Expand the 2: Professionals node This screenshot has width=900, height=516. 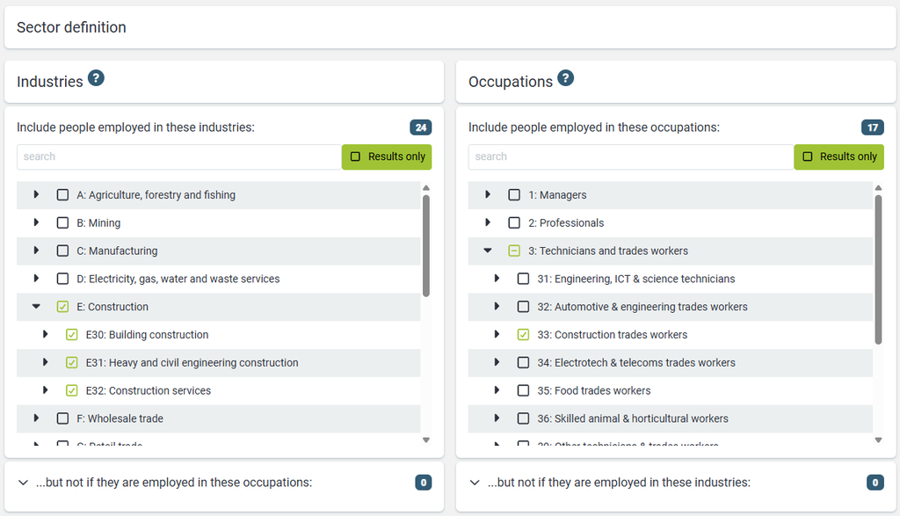point(488,222)
